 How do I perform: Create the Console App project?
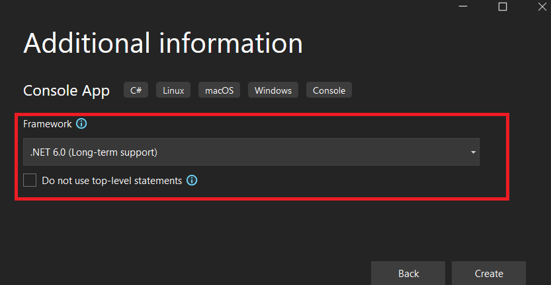[489, 273]
